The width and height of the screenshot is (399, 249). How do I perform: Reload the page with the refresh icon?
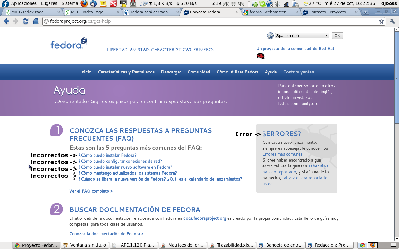pos(26,21)
